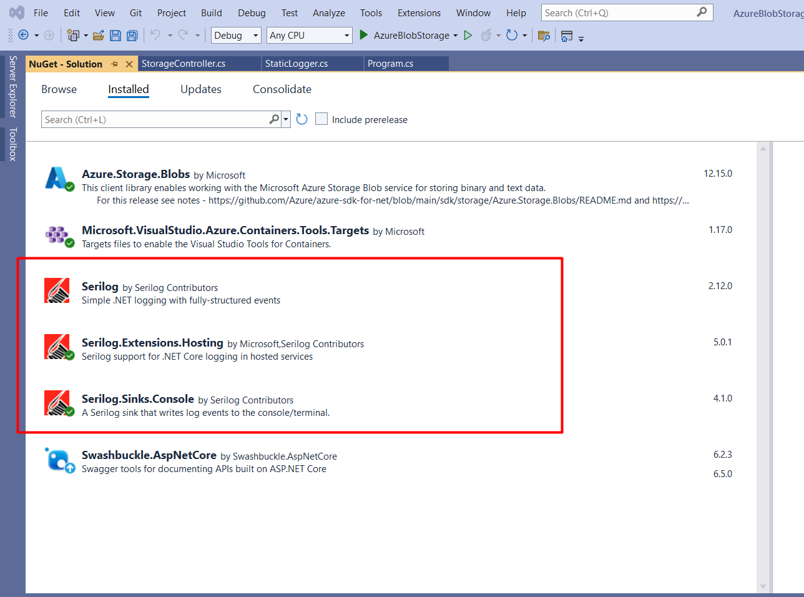
Task: Select the Serilog.Sinks.Console package name
Action: click(x=138, y=399)
